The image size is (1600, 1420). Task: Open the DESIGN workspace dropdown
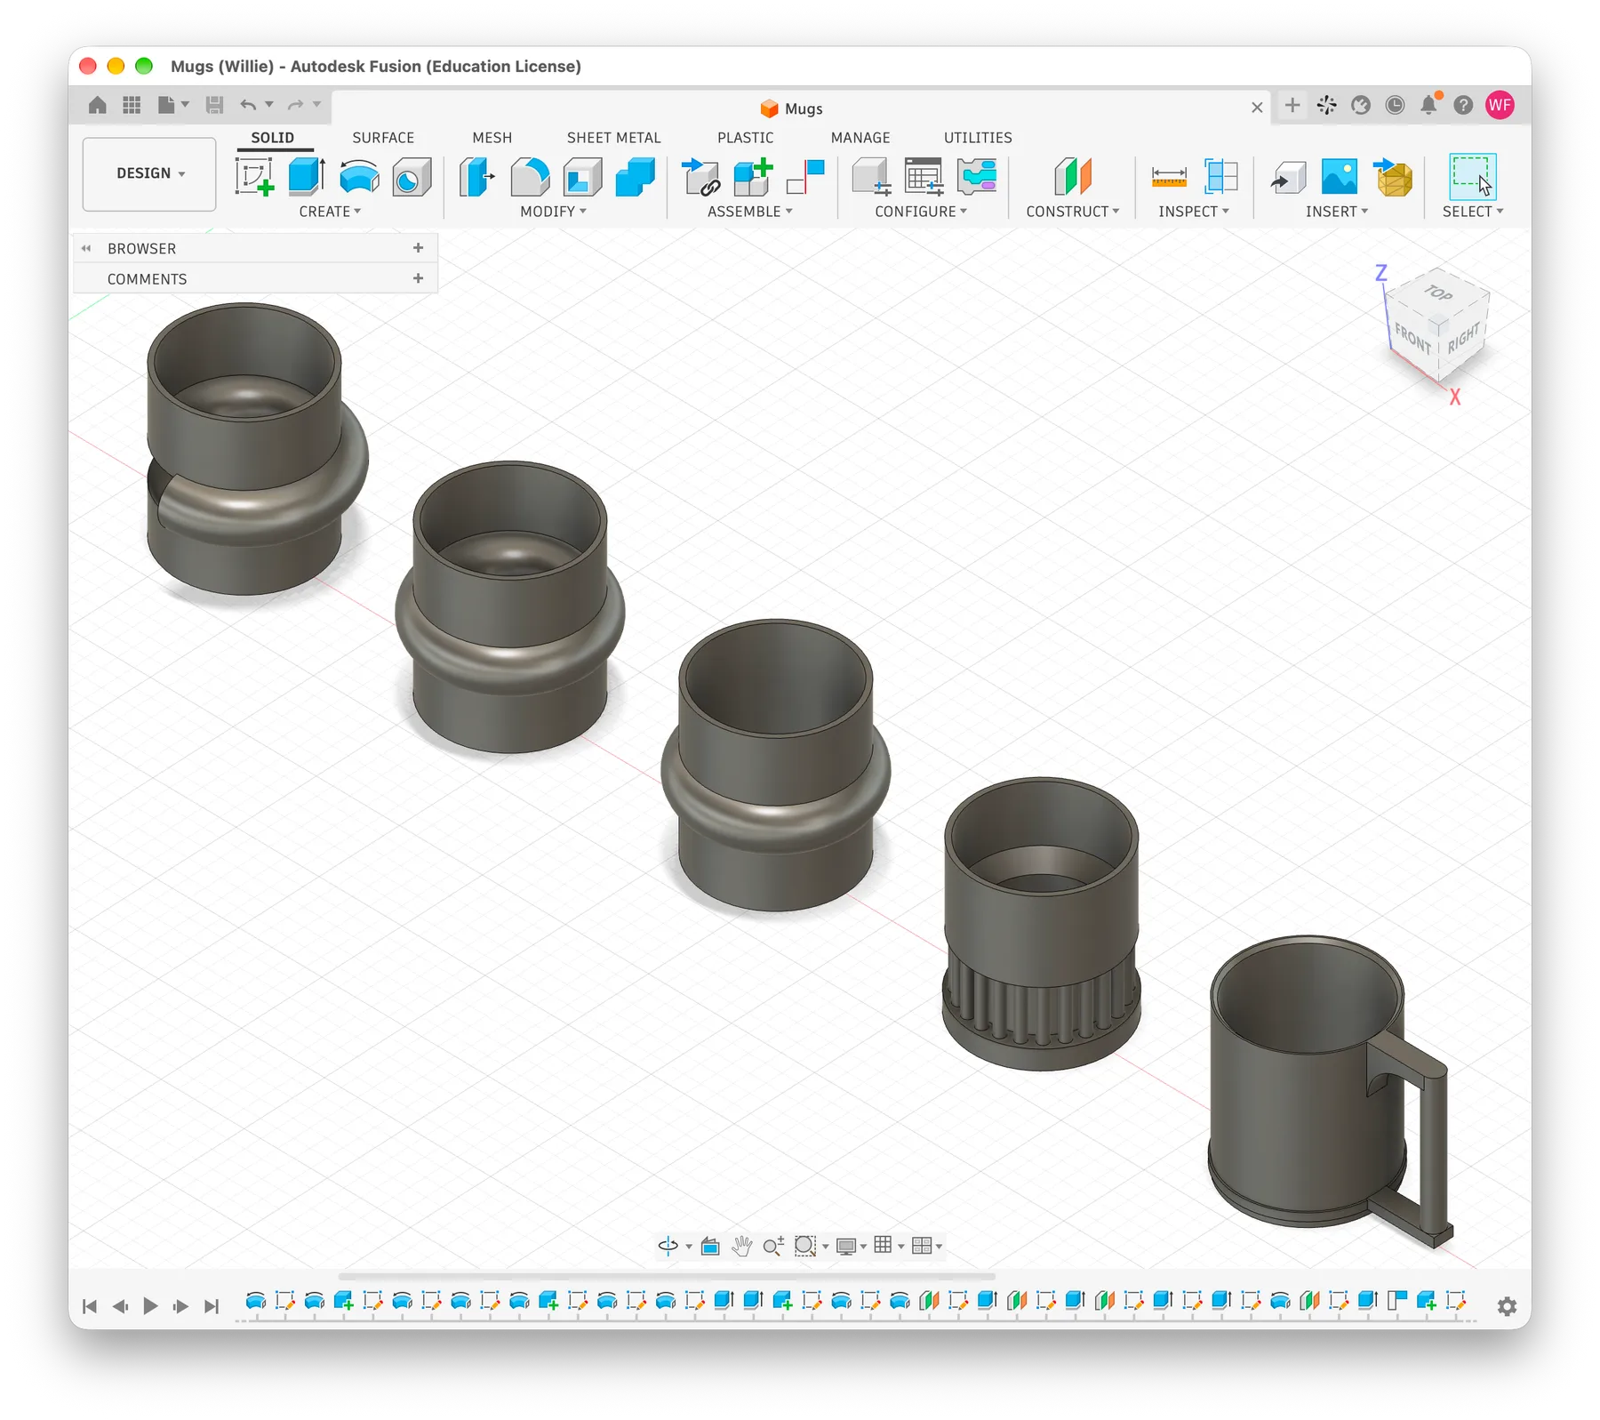tap(149, 173)
